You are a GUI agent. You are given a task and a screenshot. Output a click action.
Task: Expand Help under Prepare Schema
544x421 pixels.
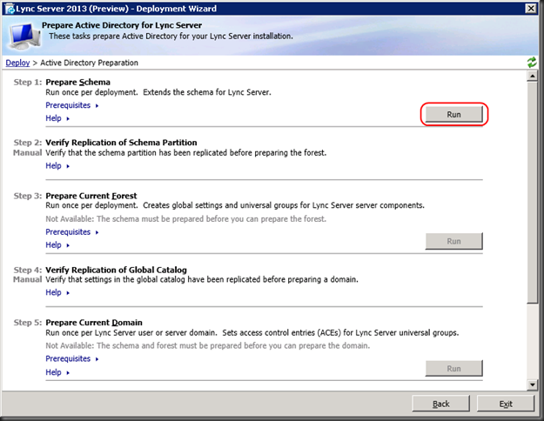point(57,118)
